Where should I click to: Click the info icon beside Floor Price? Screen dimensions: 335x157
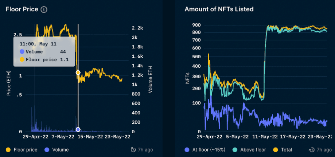click(x=44, y=9)
